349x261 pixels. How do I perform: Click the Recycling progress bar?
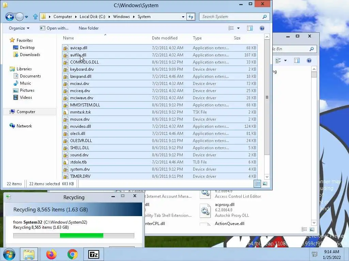click(x=74, y=236)
